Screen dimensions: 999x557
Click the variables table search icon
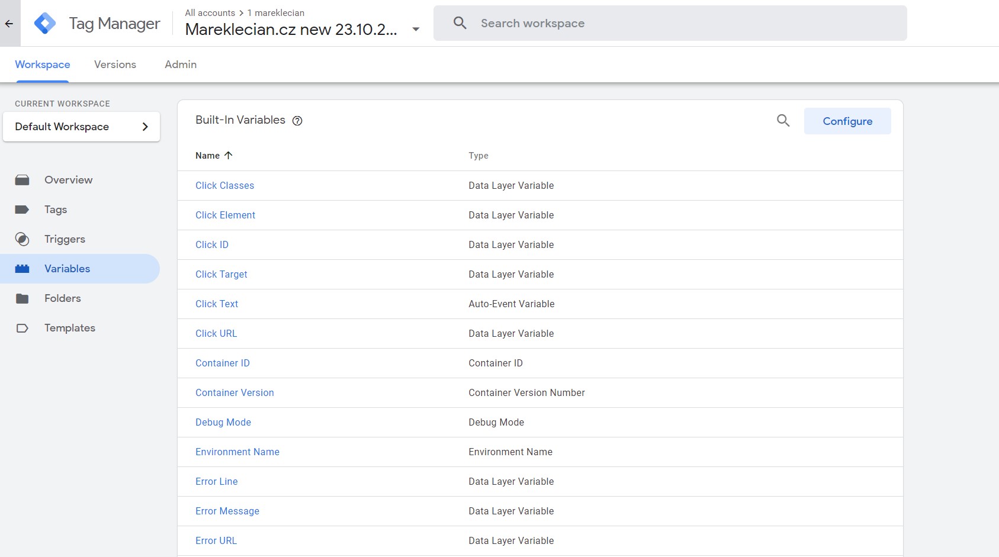tap(783, 121)
